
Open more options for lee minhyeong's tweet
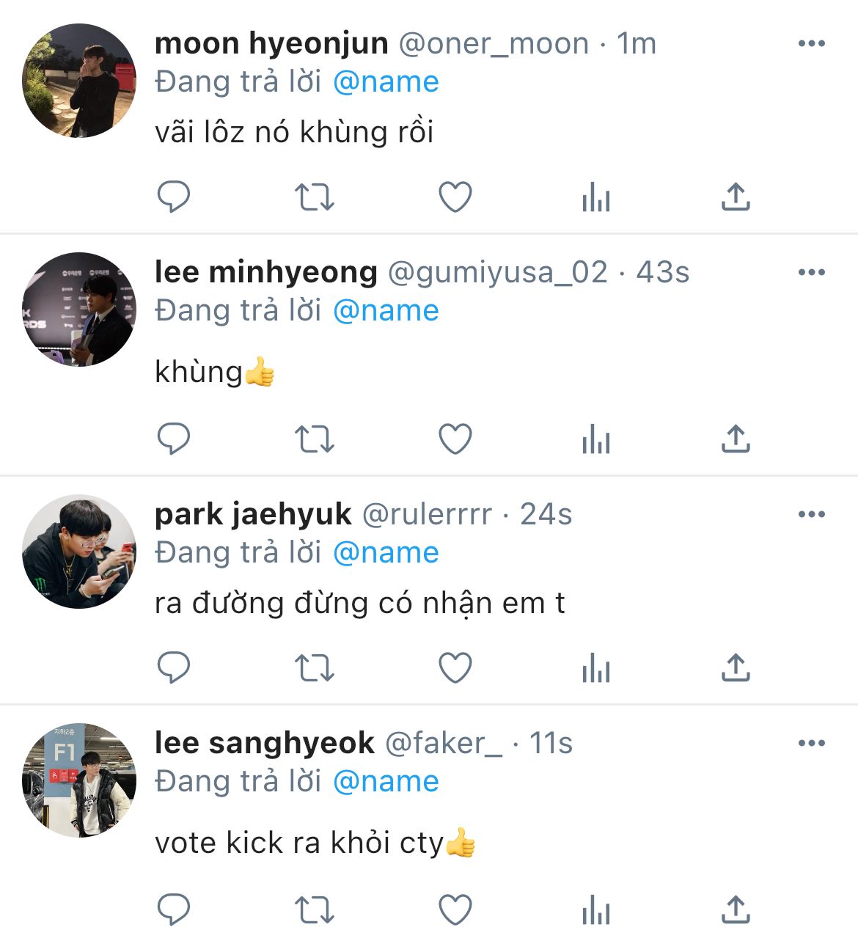[x=811, y=272]
